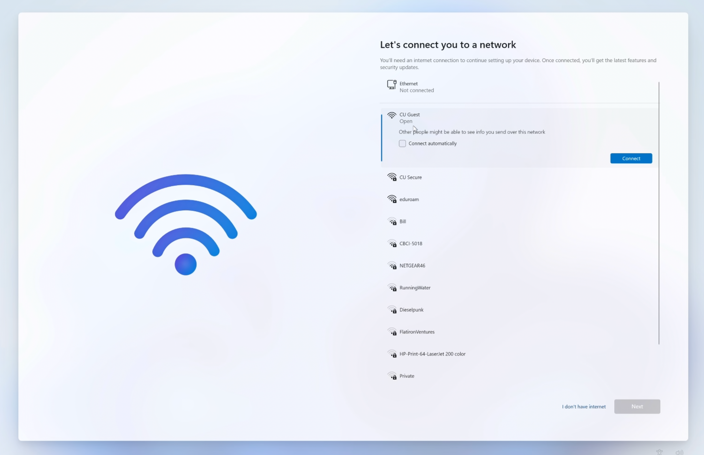
Task: Click the CU Guest open Wi-Fi signal icon
Action: pyautogui.click(x=391, y=115)
